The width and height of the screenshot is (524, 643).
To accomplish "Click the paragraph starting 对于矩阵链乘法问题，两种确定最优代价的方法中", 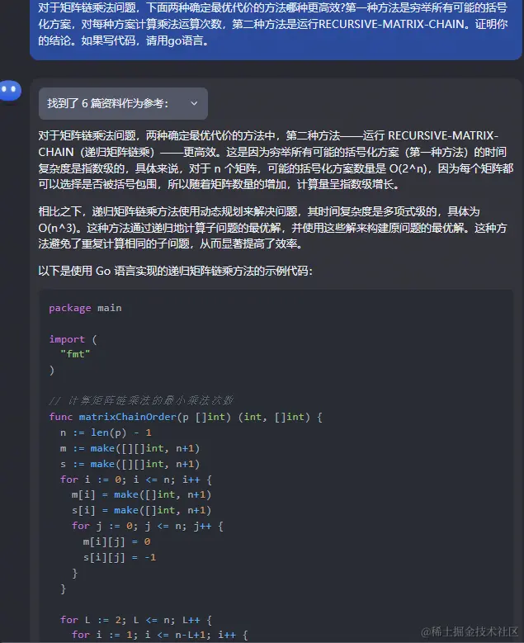I will [x=276, y=160].
